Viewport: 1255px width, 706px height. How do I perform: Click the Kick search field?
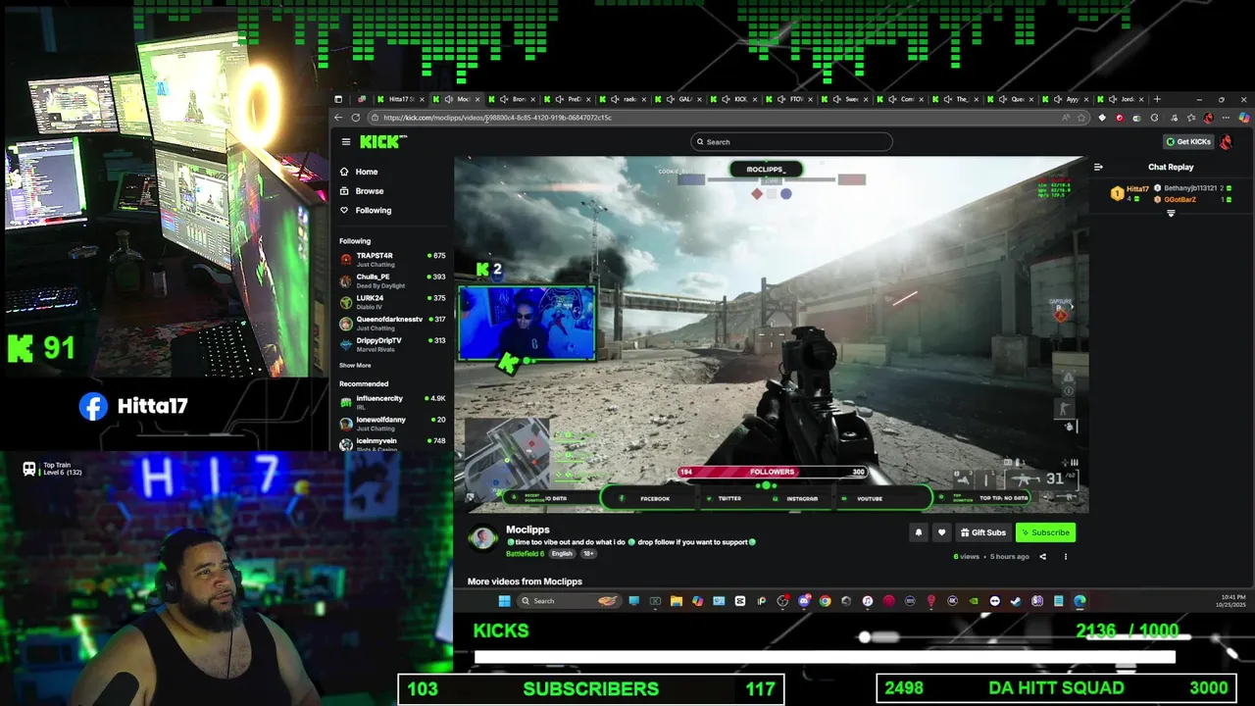(791, 142)
